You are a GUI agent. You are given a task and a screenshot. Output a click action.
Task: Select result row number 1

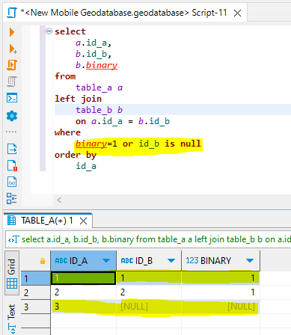point(36,278)
